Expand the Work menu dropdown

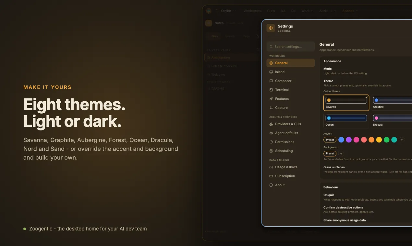pyautogui.click(x=307, y=11)
